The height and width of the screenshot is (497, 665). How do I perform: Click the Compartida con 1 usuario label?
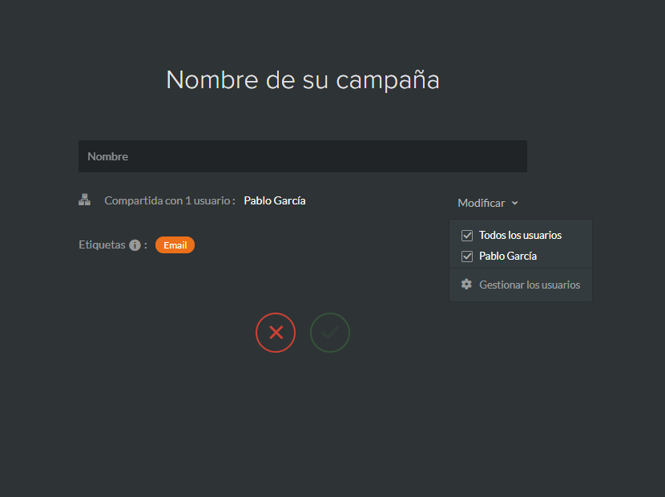pyautogui.click(x=170, y=200)
